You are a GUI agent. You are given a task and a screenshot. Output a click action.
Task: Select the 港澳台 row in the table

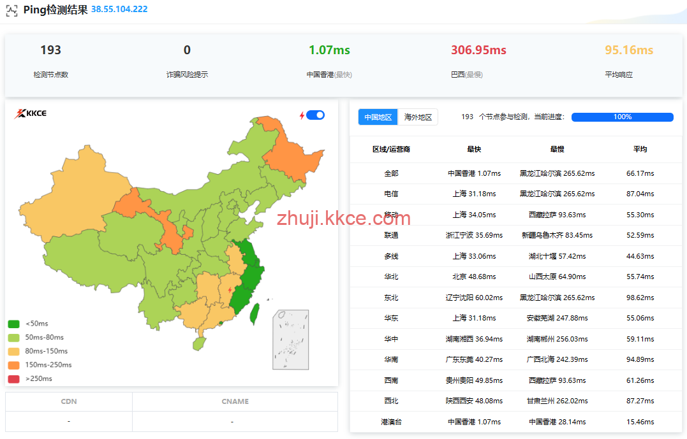tap(391, 422)
